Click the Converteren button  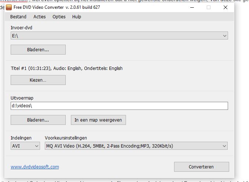(202, 167)
